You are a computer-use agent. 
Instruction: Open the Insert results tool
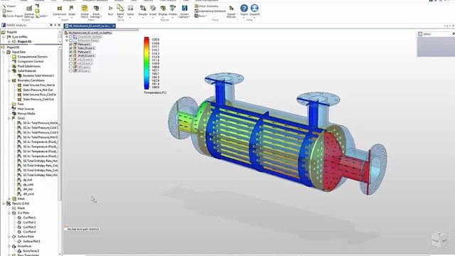153,11
